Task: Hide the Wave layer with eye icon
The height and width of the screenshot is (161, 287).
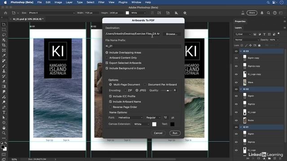Action: (x=236, y=82)
